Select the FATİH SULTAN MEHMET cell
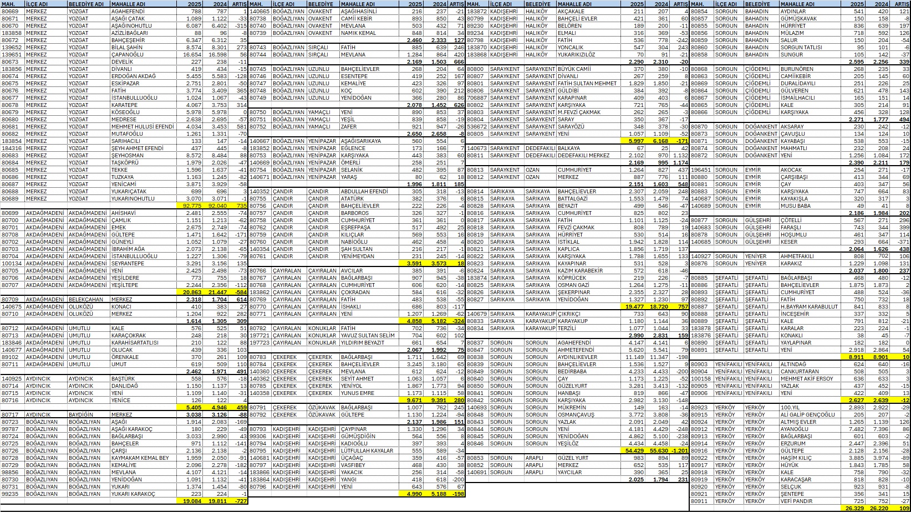The width and height of the screenshot is (911, 513). point(587,84)
